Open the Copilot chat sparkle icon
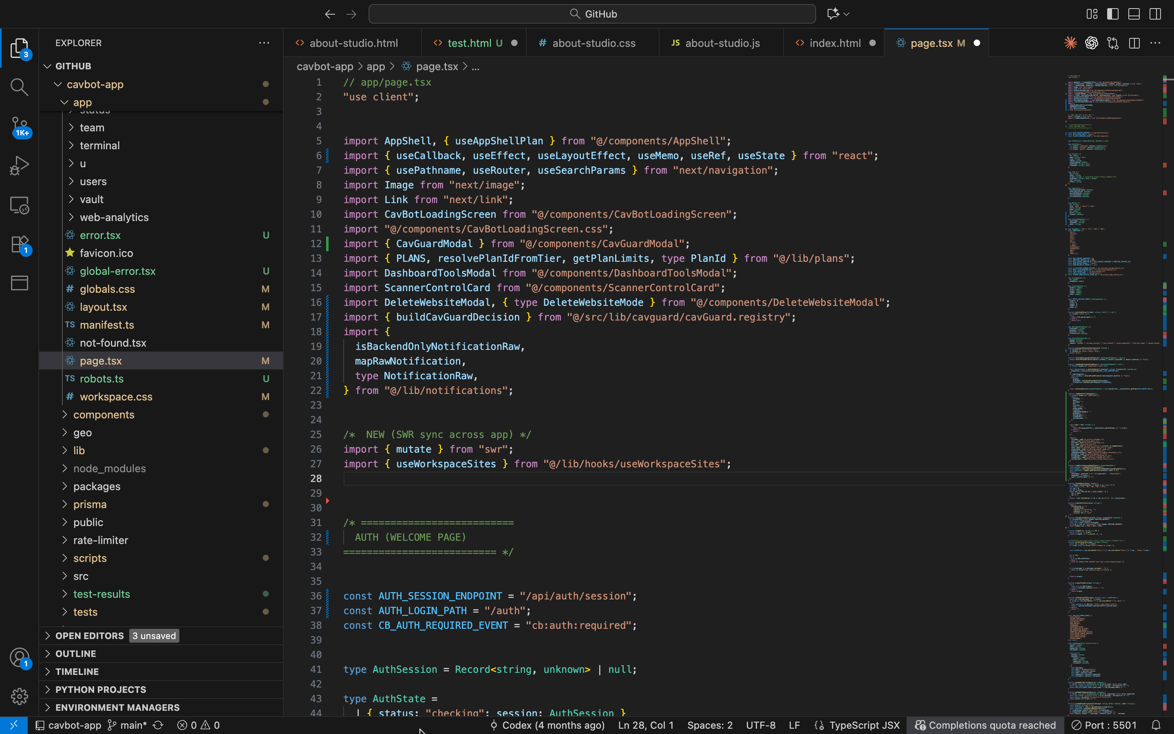This screenshot has width=1174, height=734. [x=833, y=13]
